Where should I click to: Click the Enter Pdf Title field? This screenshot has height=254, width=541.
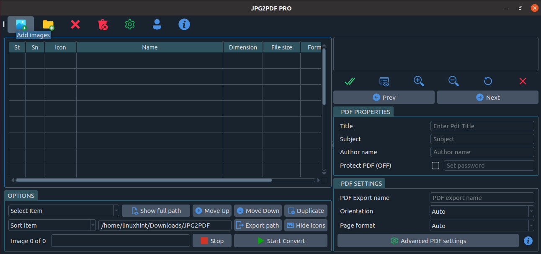coord(482,126)
